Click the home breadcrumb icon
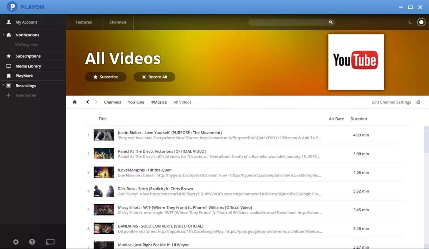The height and width of the screenshot is (249, 429). click(75, 102)
